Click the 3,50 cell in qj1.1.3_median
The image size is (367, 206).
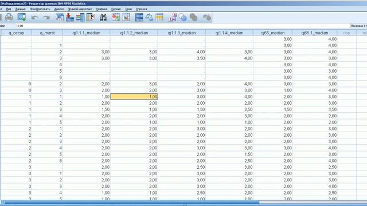click(x=182, y=58)
